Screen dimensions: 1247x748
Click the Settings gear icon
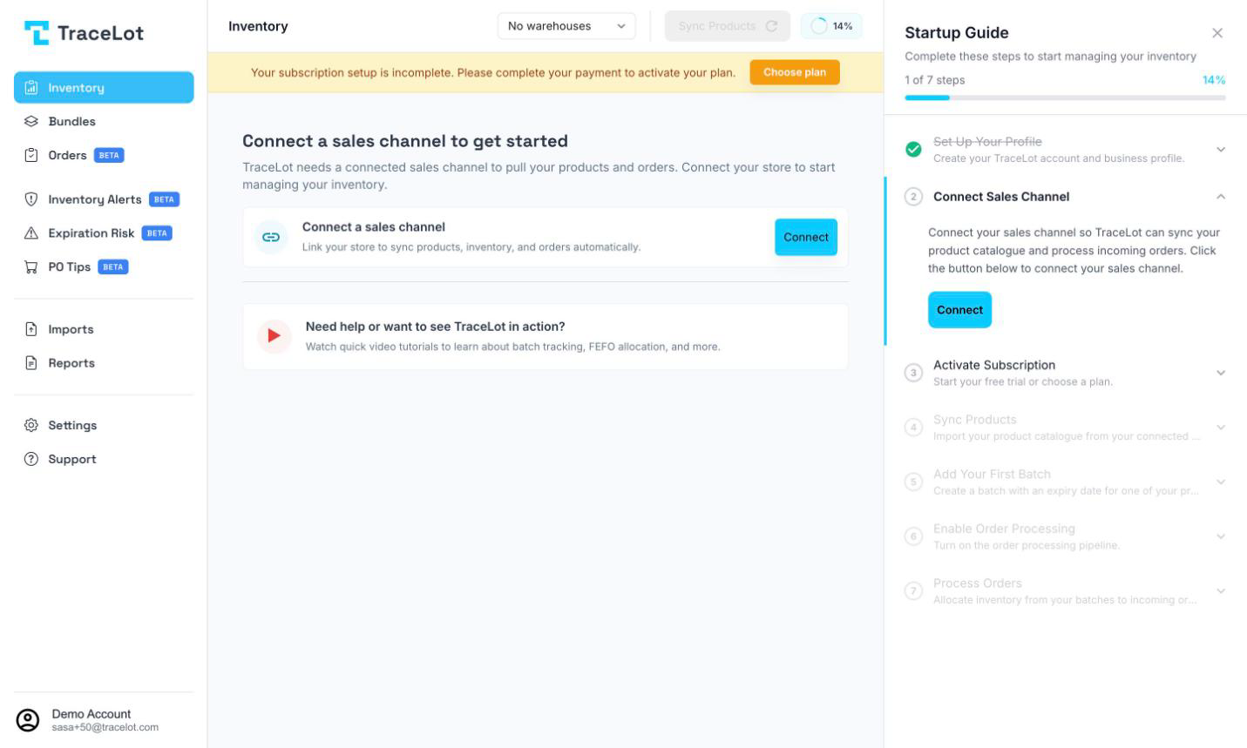[x=31, y=425]
